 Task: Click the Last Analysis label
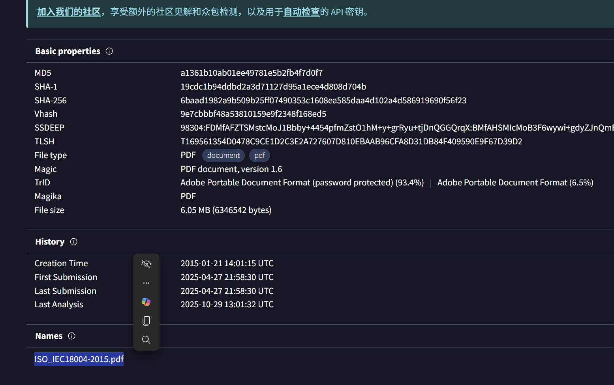[x=59, y=305]
